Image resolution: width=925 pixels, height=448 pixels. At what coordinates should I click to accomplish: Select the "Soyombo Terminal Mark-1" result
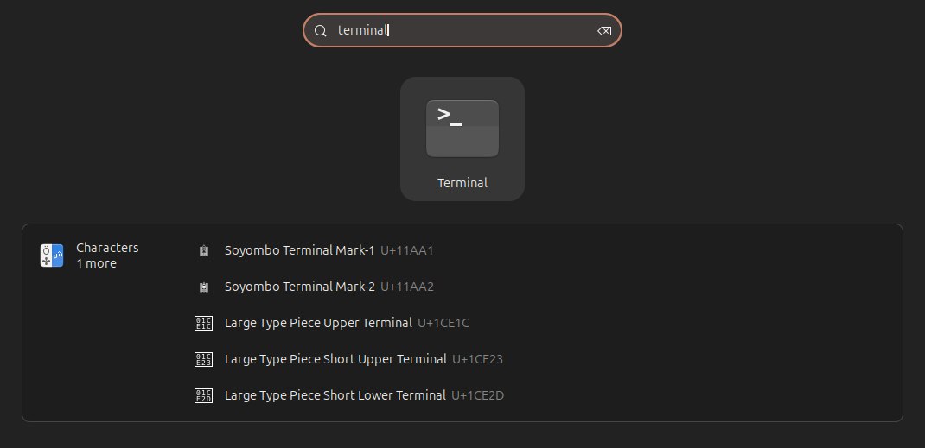pos(299,250)
